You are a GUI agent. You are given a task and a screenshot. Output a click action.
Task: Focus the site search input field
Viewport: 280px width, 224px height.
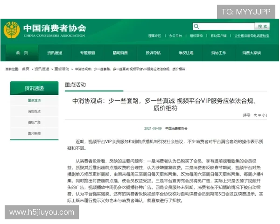(224, 27)
